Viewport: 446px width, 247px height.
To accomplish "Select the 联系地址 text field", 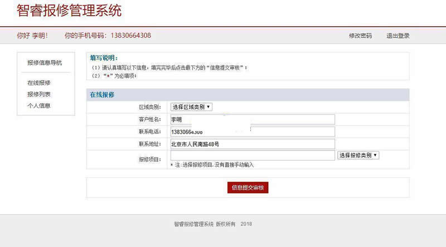I will point(252,144).
